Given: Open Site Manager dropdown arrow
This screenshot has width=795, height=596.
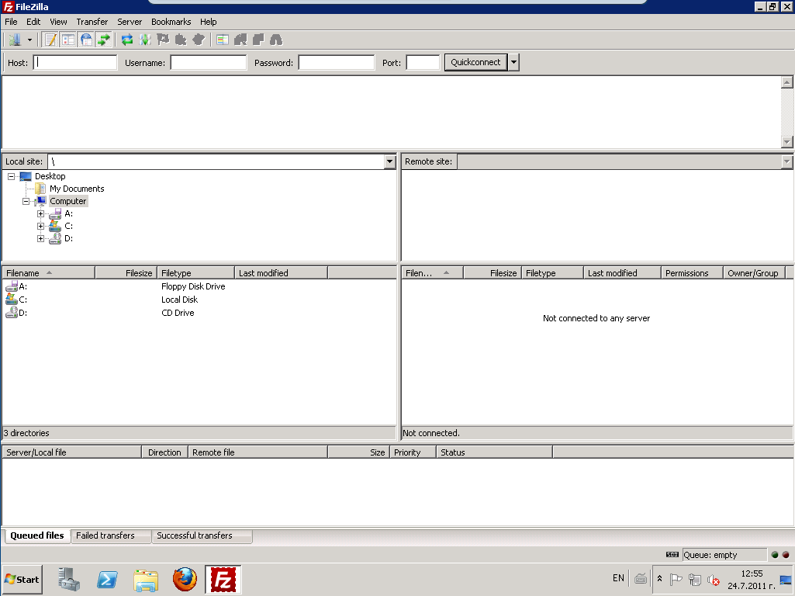Looking at the screenshot, I should (29, 40).
